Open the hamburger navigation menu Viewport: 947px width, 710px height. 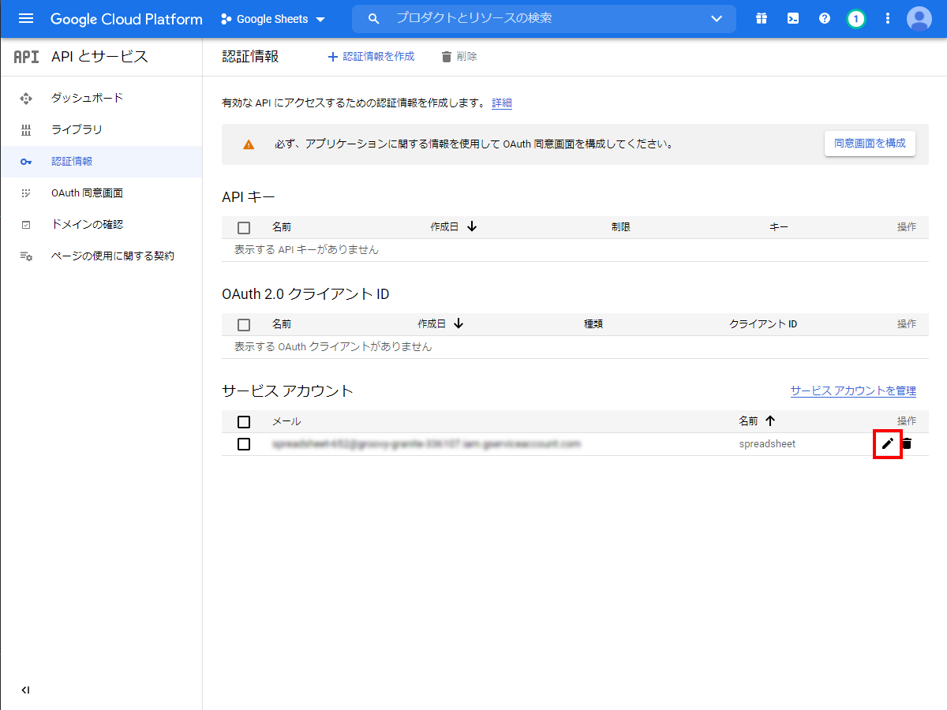26,18
